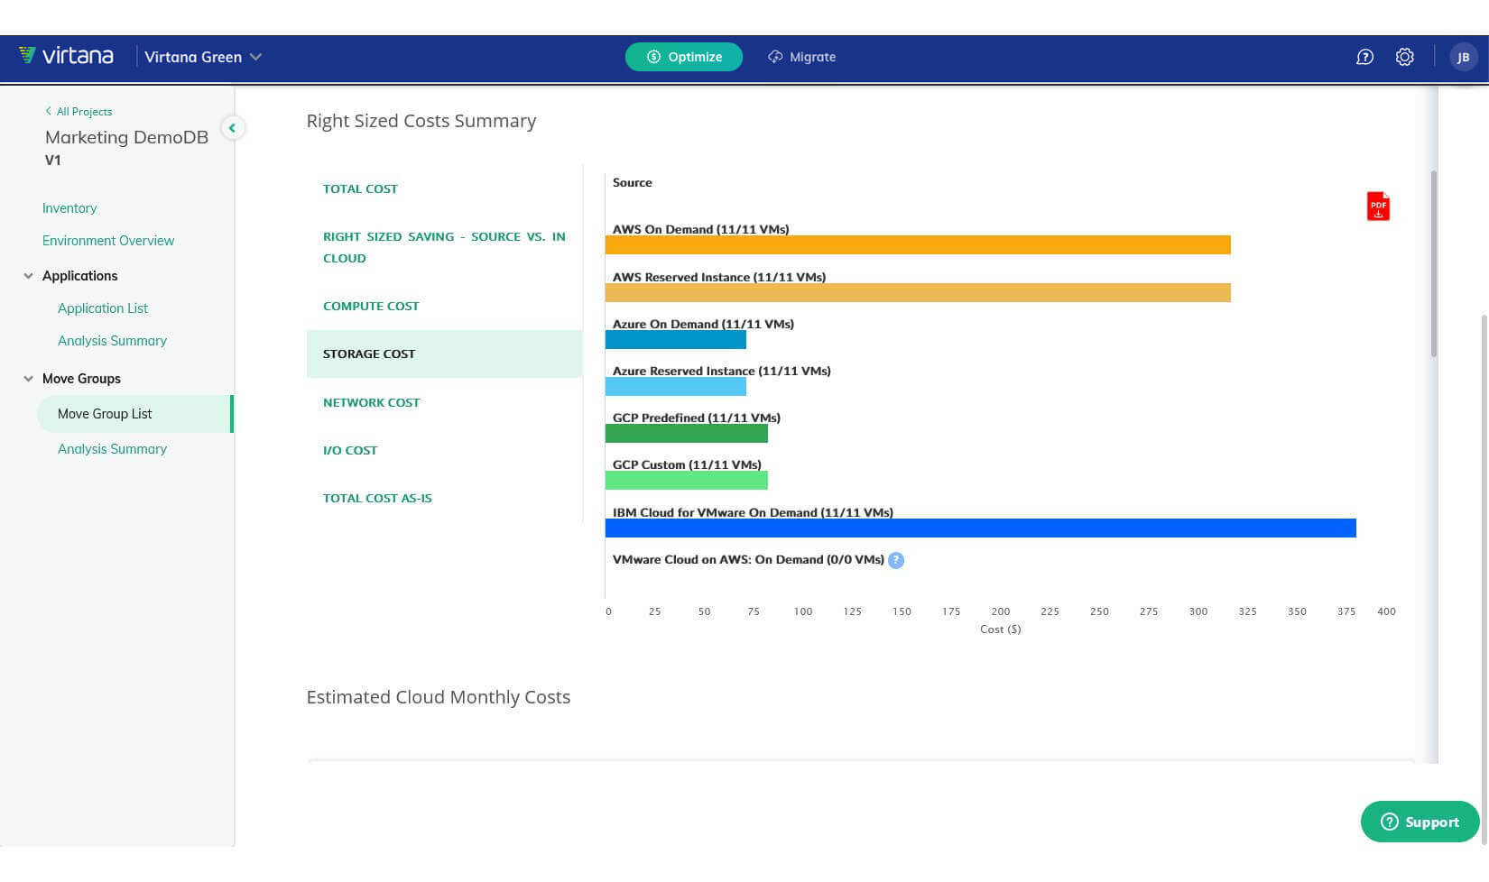Open the JB user avatar menu
This screenshot has width=1489, height=882.
click(1463, 57)
